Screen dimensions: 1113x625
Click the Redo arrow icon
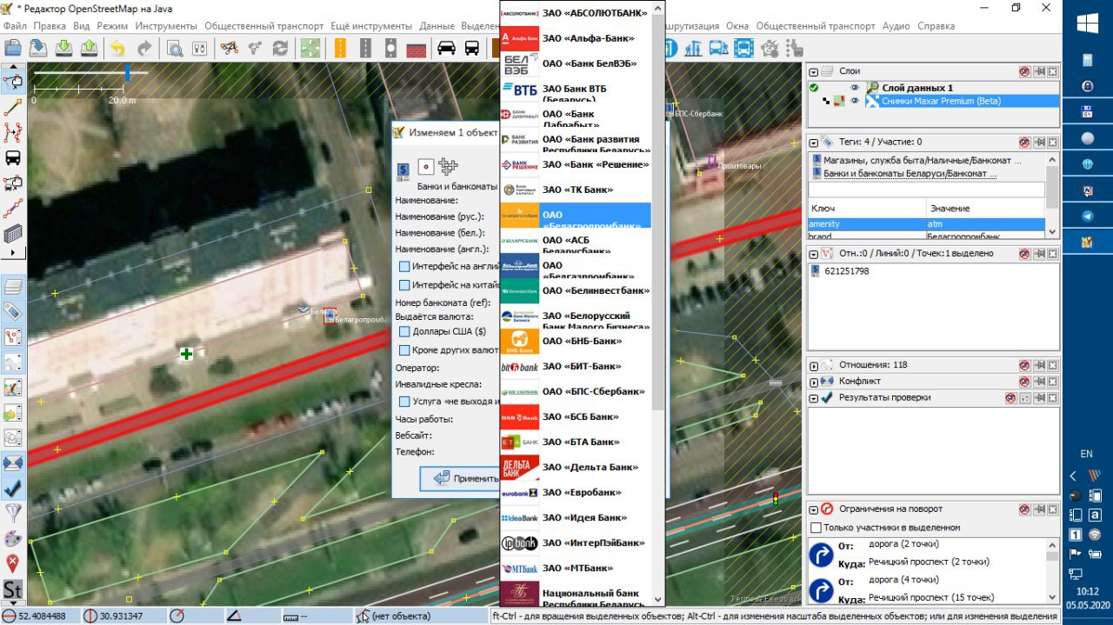click(x=143, y=48)
